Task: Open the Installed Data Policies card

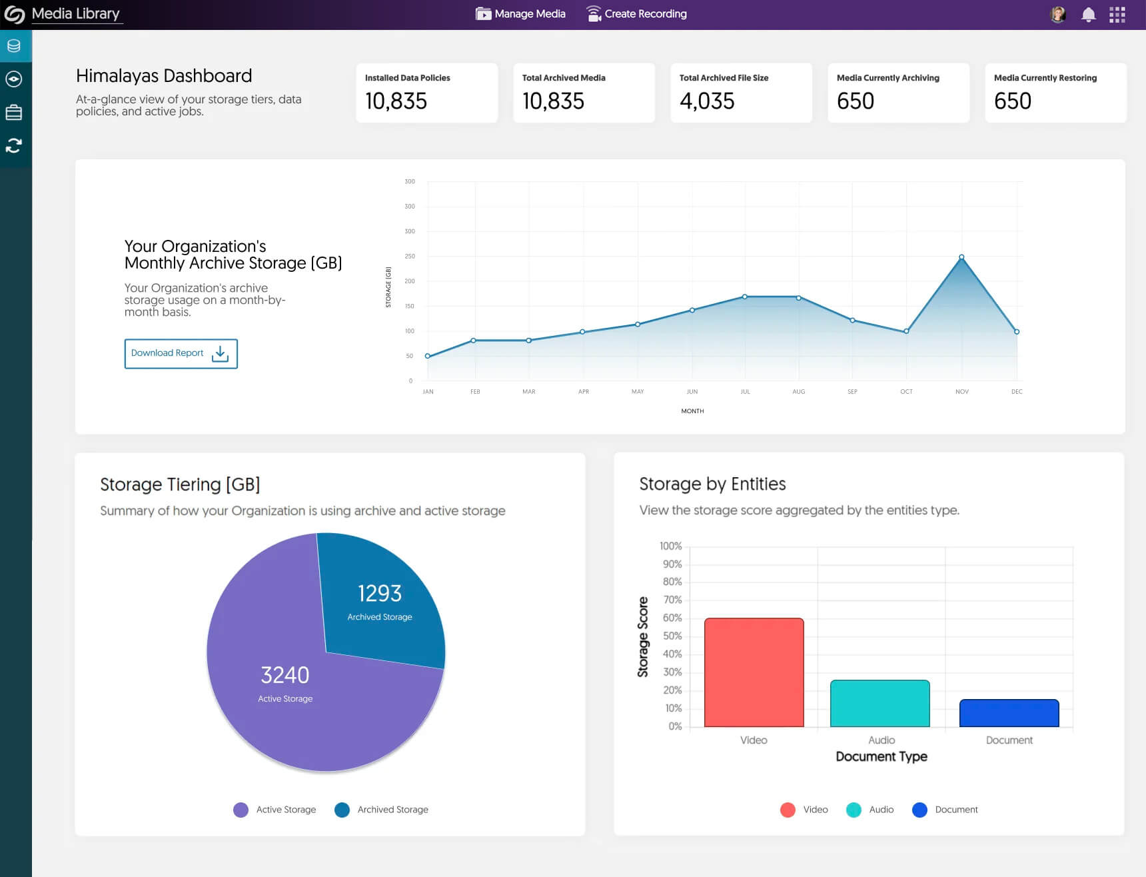Action: coord(427,93)
